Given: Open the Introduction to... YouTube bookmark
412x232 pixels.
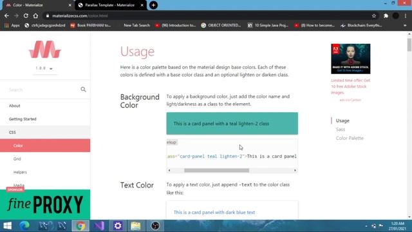Looking at the screenshot, I should click(176, 25).
